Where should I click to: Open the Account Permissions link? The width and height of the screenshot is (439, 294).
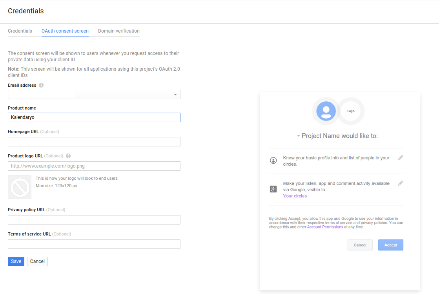coord(325,227)
